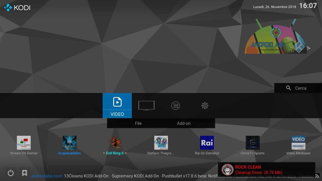
Task: Click the ROCK CLEAN notification skull icon
Action: point(228,169)
